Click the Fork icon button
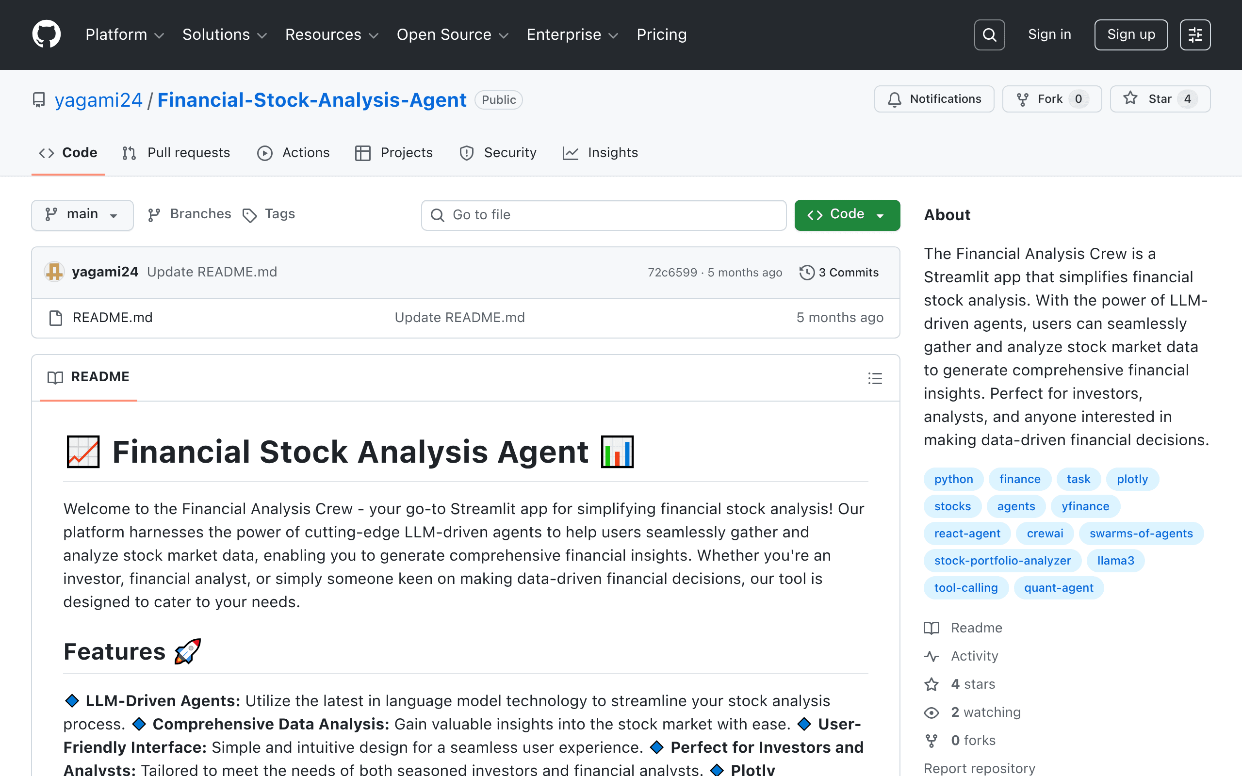Screen dimensions: 1242x776 (x=1022, y=99)
